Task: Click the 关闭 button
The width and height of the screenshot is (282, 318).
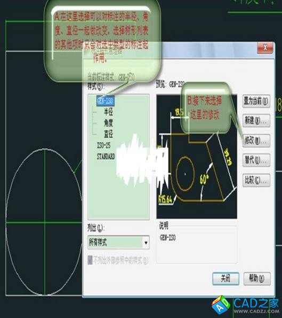Action: (x=226, y=278)
